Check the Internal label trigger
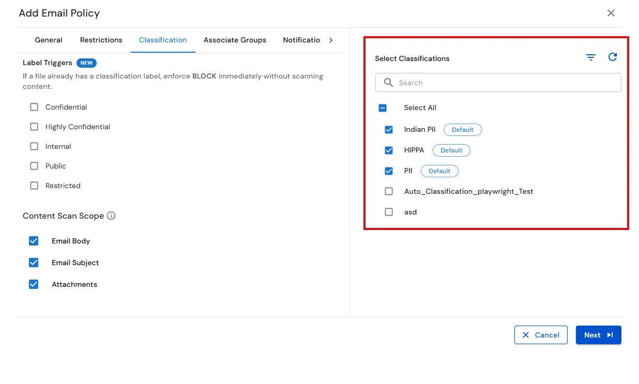 click(34, 146)
